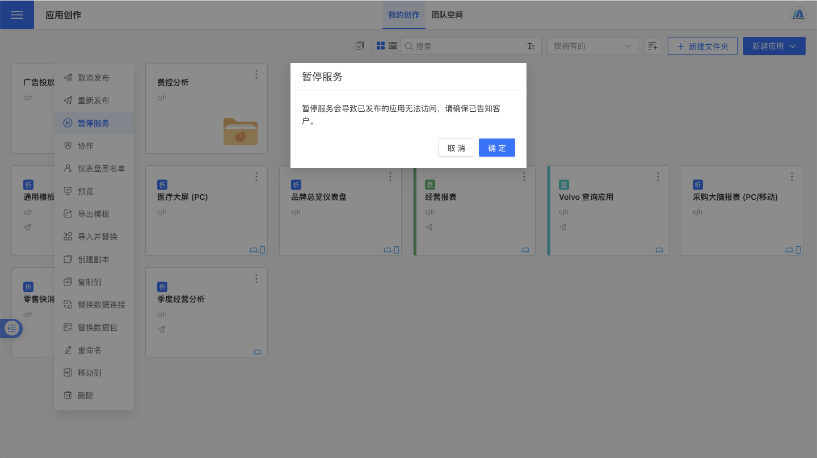
Task: Click 取消 in the dialog
Action: [x=456, y=148]
